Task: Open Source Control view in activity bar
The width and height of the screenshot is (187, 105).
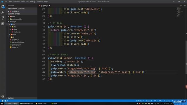Action: coord(3,18)
